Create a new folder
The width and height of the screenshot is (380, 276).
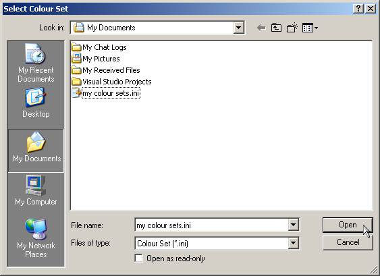292,28
